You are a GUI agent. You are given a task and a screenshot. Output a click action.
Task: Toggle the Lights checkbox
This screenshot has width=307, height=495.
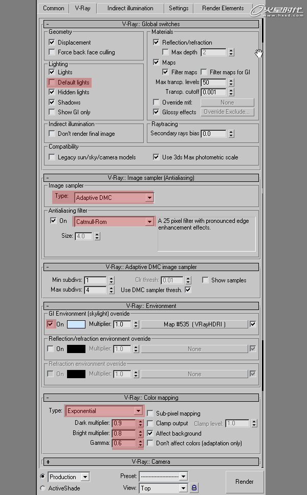pyautogui.click(x=52, y=72)
